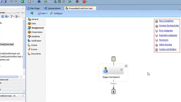Click the Error Assignees icon
Image resolution: width=181 pixels, height=102 pixels.
156,31
